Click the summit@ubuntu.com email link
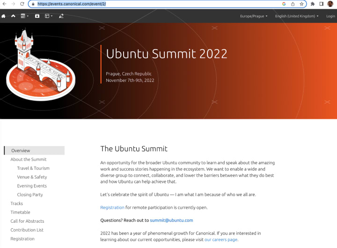Screen dimensions: 337x248 171,220
